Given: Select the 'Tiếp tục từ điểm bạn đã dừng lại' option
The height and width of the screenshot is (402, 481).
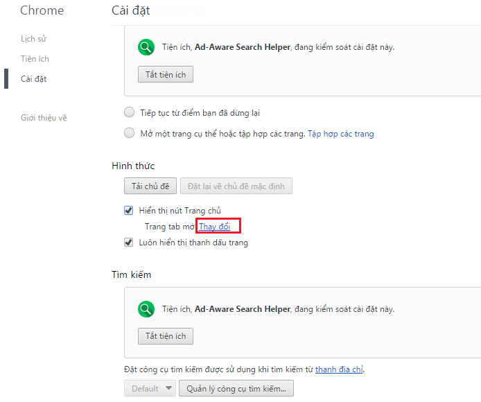Looking at the screenshot, I should [x=129, y=112].
